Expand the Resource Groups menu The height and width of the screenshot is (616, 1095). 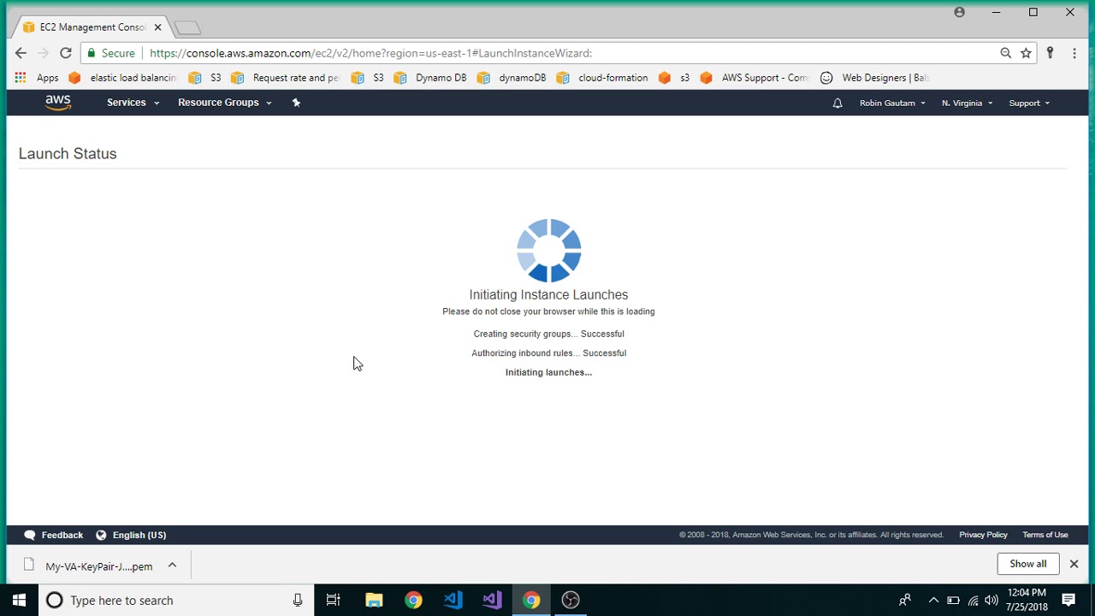[x=224, y=103]
